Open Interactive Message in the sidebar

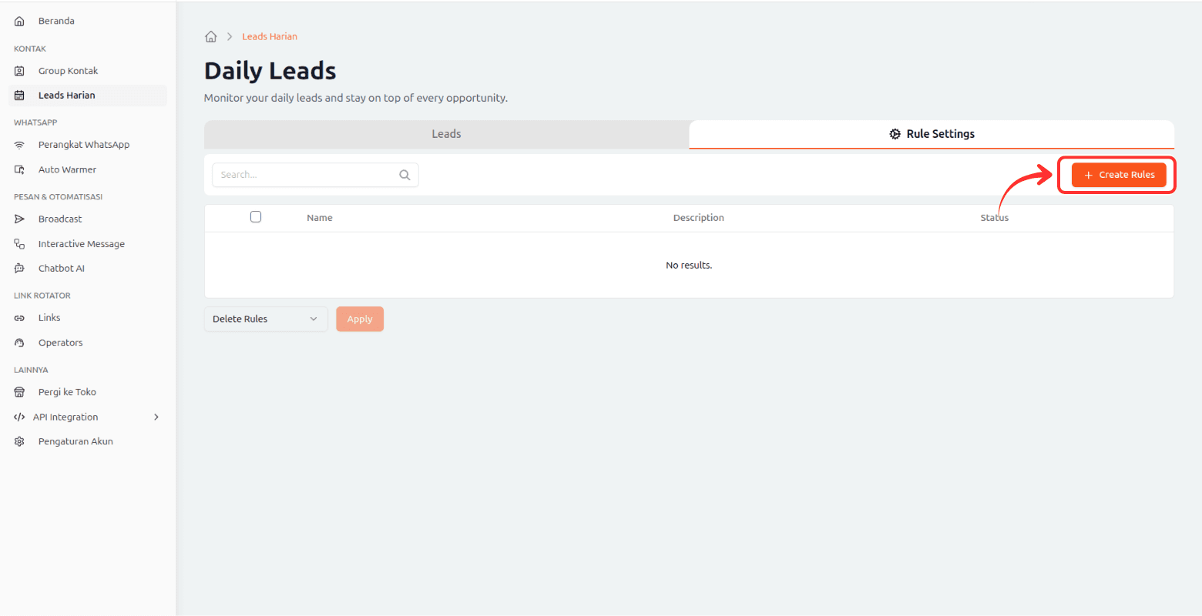point(81,244)
